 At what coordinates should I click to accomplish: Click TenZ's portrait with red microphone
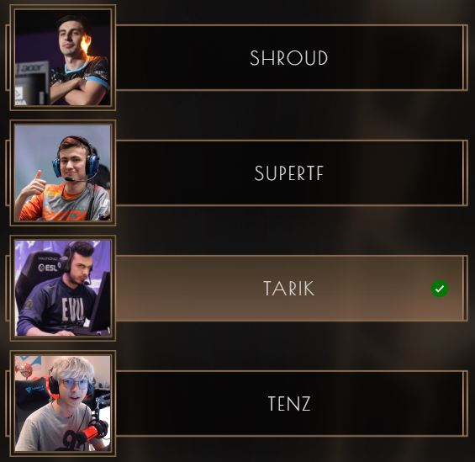click(x=63, y=403)
